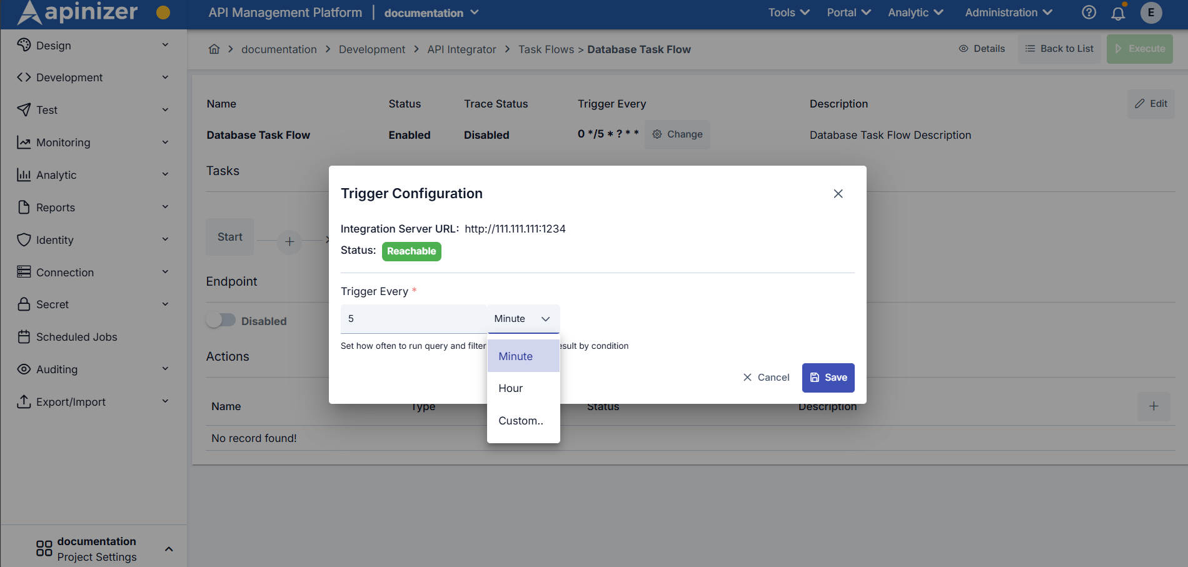1188x567 pixels.
Task: Open the help question-mark icon in header
Action: coord(1088,13)
